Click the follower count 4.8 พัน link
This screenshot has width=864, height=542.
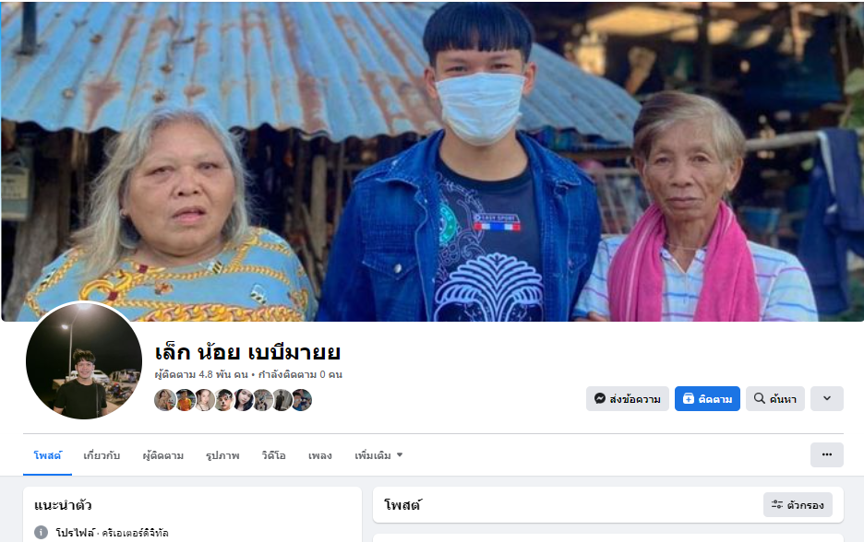(201, 375)
